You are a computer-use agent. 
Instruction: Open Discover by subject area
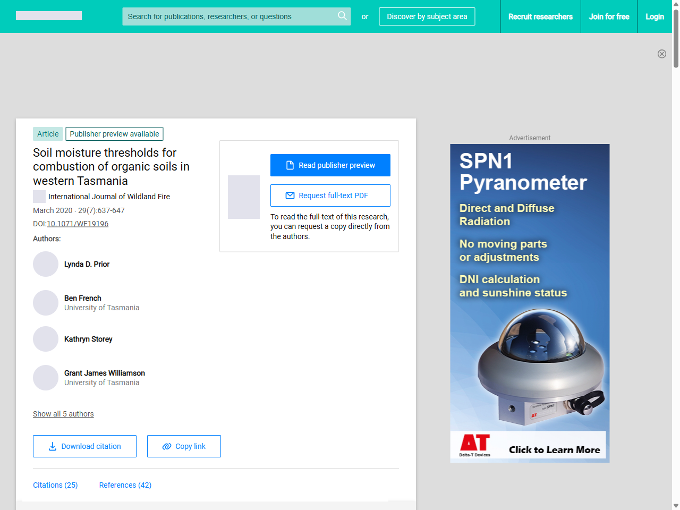tap(427, 16)
